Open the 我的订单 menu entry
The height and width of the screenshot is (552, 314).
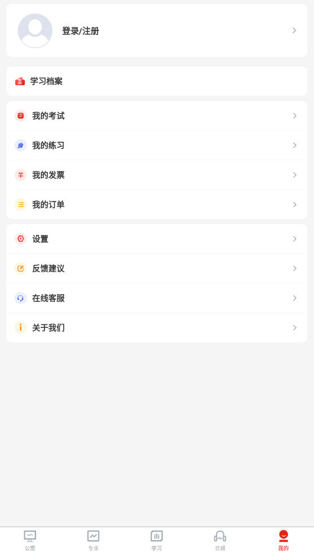(157, 204)
